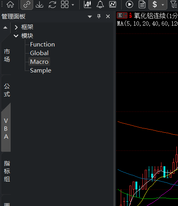This screenshot has width=178, height=206.
Task: Select the 框架 tree label
Action: pos(27,27)
